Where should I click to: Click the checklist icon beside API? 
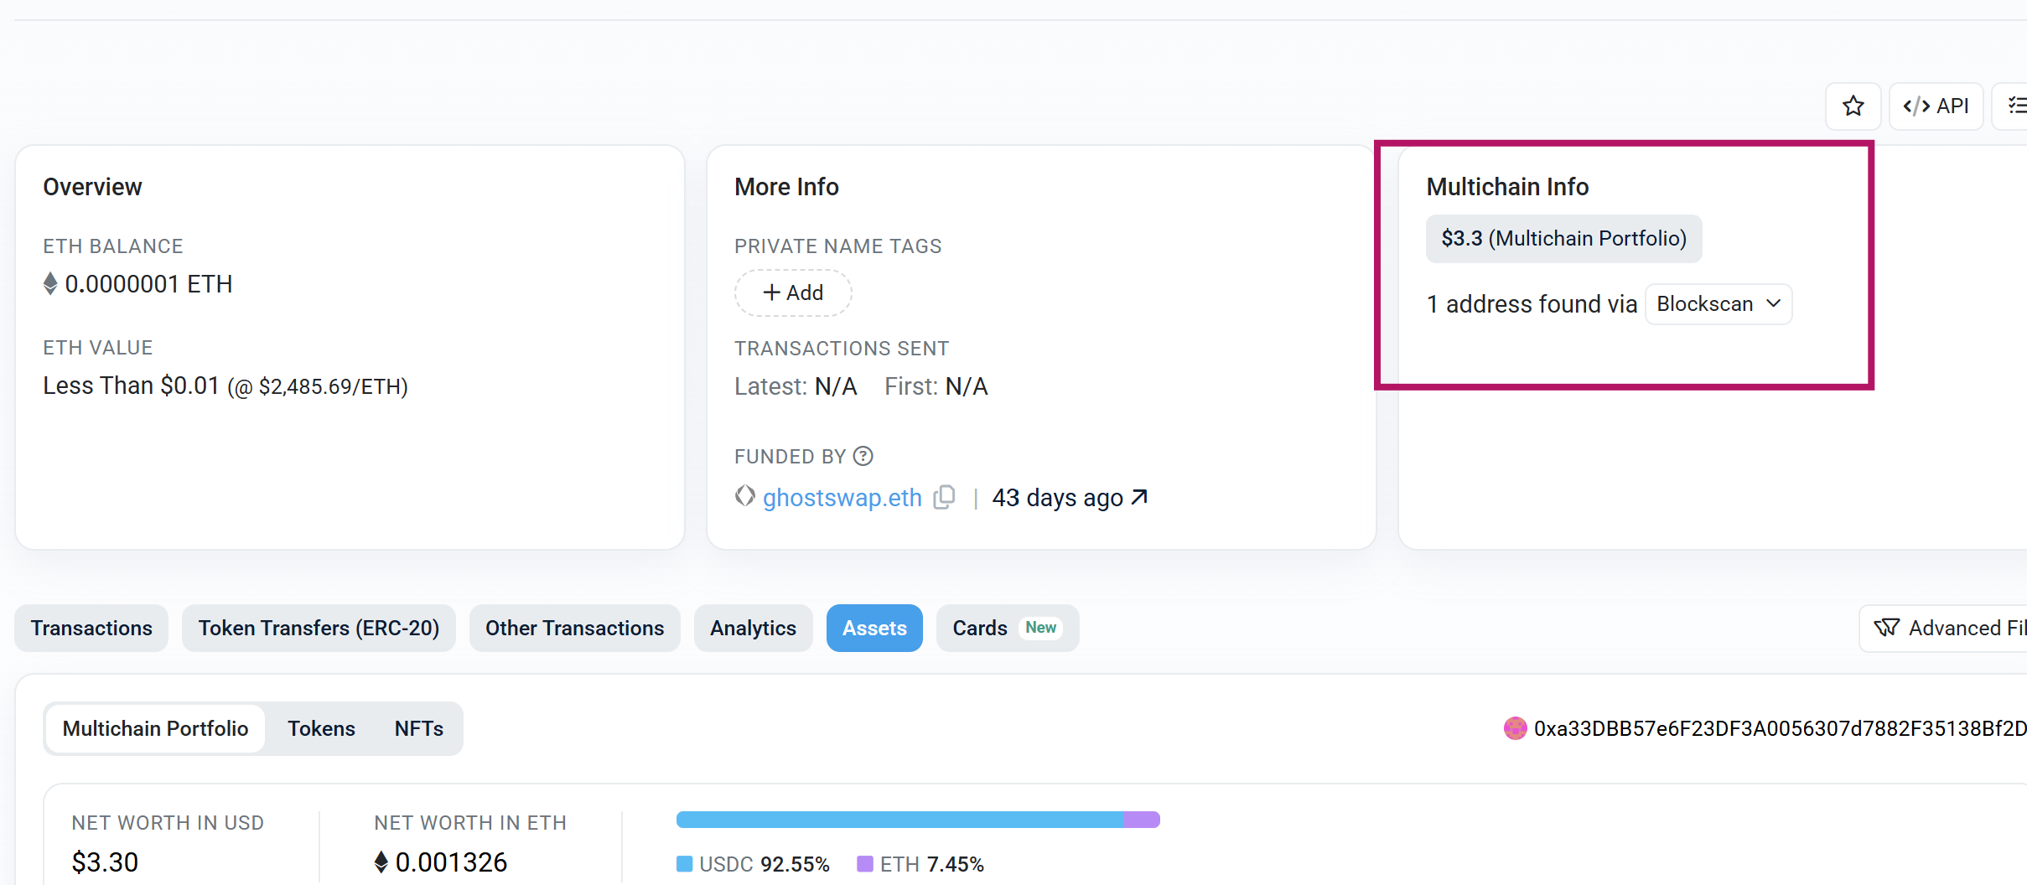2014,106
